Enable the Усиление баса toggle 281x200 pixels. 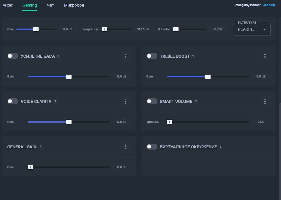(13, 56)
